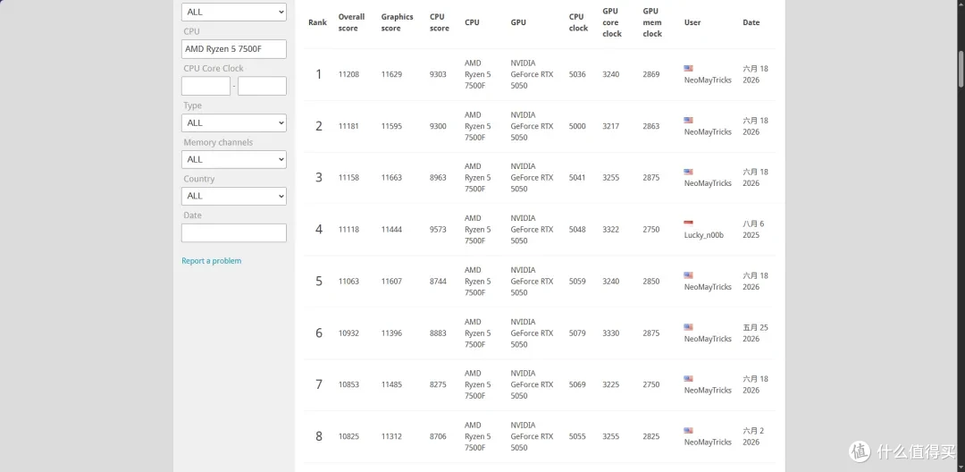
Task: Click the US flag icon in rank 5 row
Action: pyautogui.click(x=688, y=275)
